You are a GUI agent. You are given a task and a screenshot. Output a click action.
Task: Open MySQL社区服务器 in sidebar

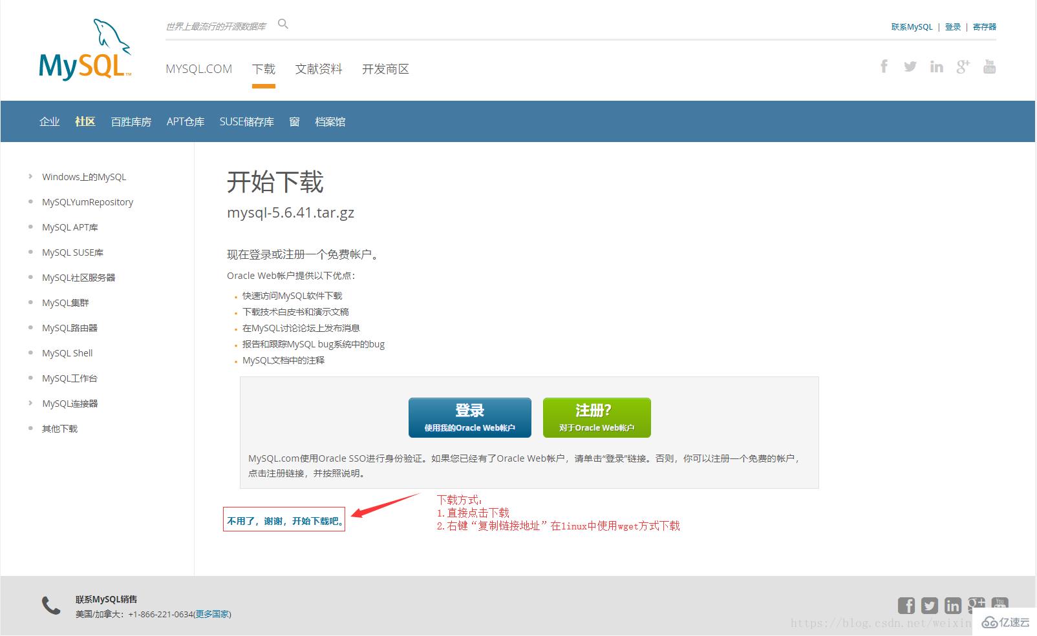point(78,278)
